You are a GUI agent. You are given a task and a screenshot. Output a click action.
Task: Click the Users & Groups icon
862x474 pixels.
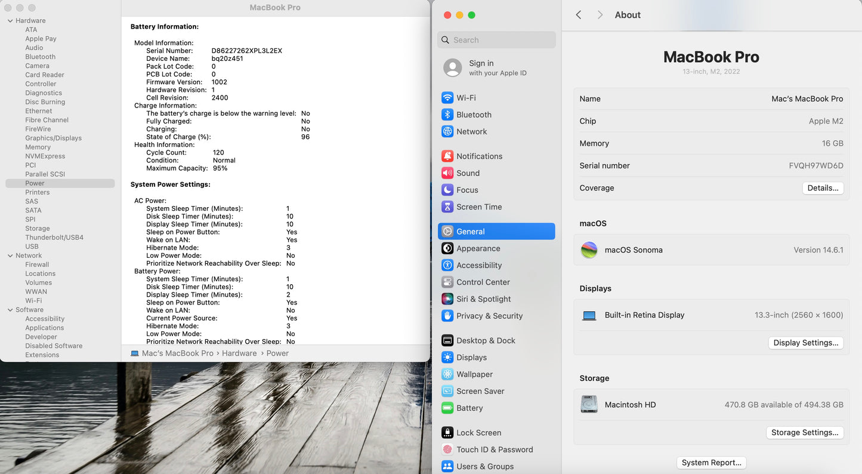tap(447, 466)
